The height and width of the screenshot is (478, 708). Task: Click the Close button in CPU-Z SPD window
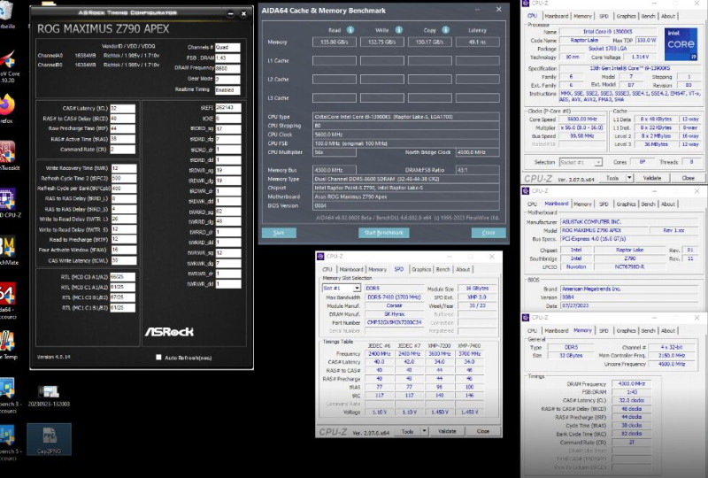coord(483,431)
